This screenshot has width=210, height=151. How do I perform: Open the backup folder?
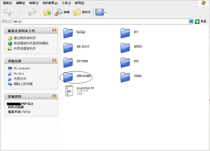pos(68,33)
